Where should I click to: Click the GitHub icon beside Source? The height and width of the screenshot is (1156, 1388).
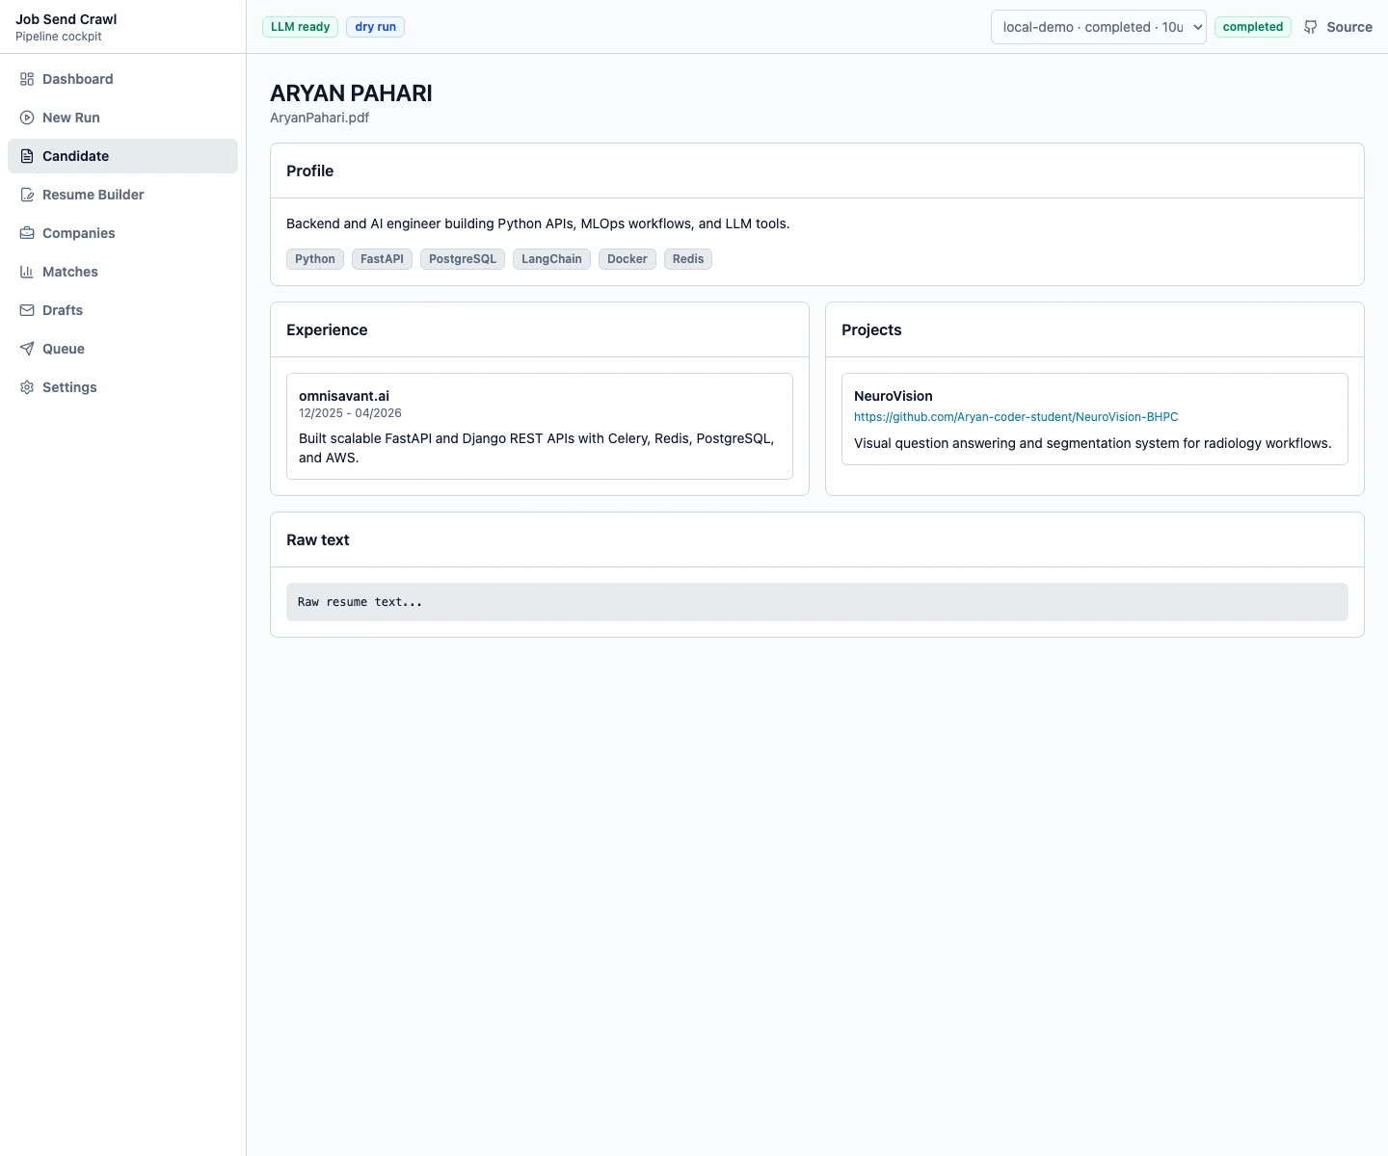(x=1311, y=27)
